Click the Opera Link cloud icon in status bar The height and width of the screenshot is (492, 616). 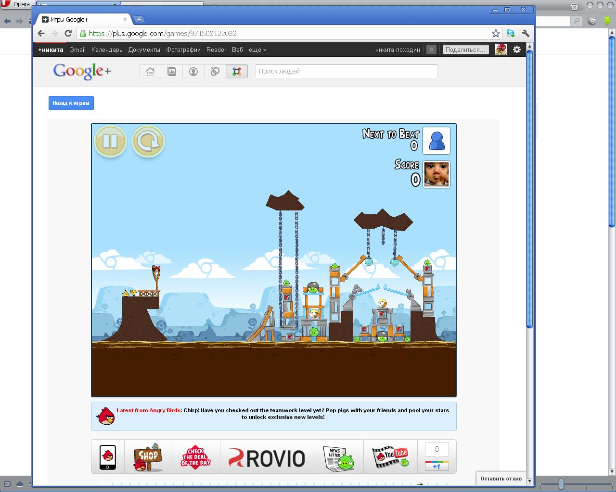coord(20,484)
